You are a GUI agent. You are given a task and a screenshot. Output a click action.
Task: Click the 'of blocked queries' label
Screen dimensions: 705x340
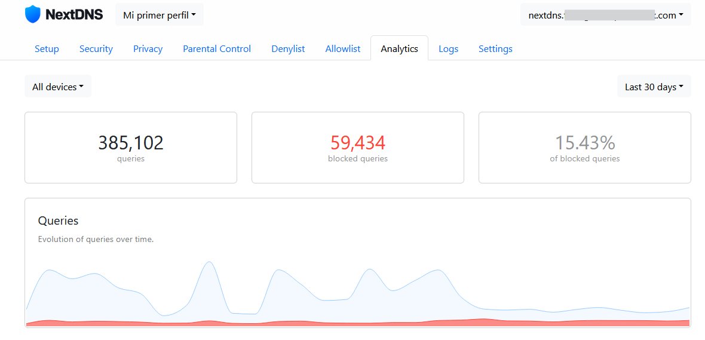tap(585, 159)
